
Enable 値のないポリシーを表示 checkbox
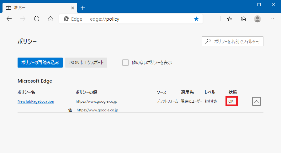click(x=125, y=63)
